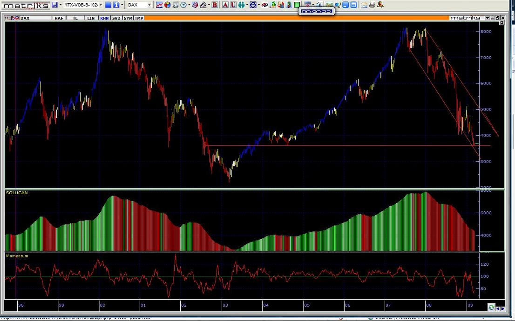Click the HAF period button

(x=59, y=18)
